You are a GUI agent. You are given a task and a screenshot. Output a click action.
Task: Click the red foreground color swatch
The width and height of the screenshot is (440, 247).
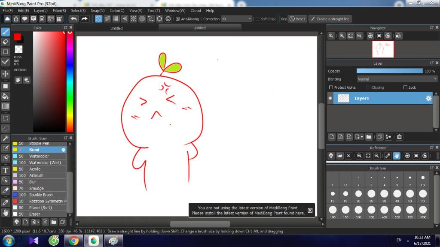17,37
